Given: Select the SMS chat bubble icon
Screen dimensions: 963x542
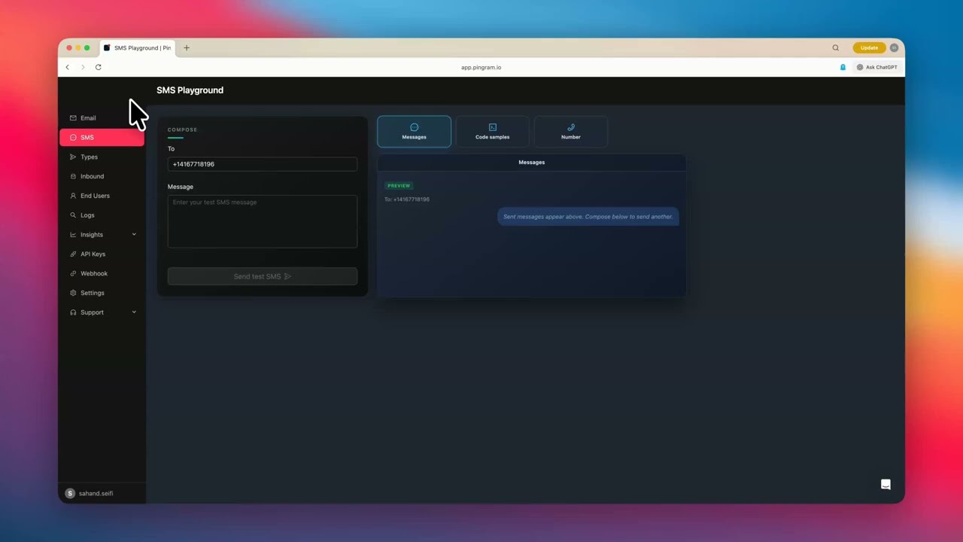Looking at the screenshot, I should click(x=73, y=138).
